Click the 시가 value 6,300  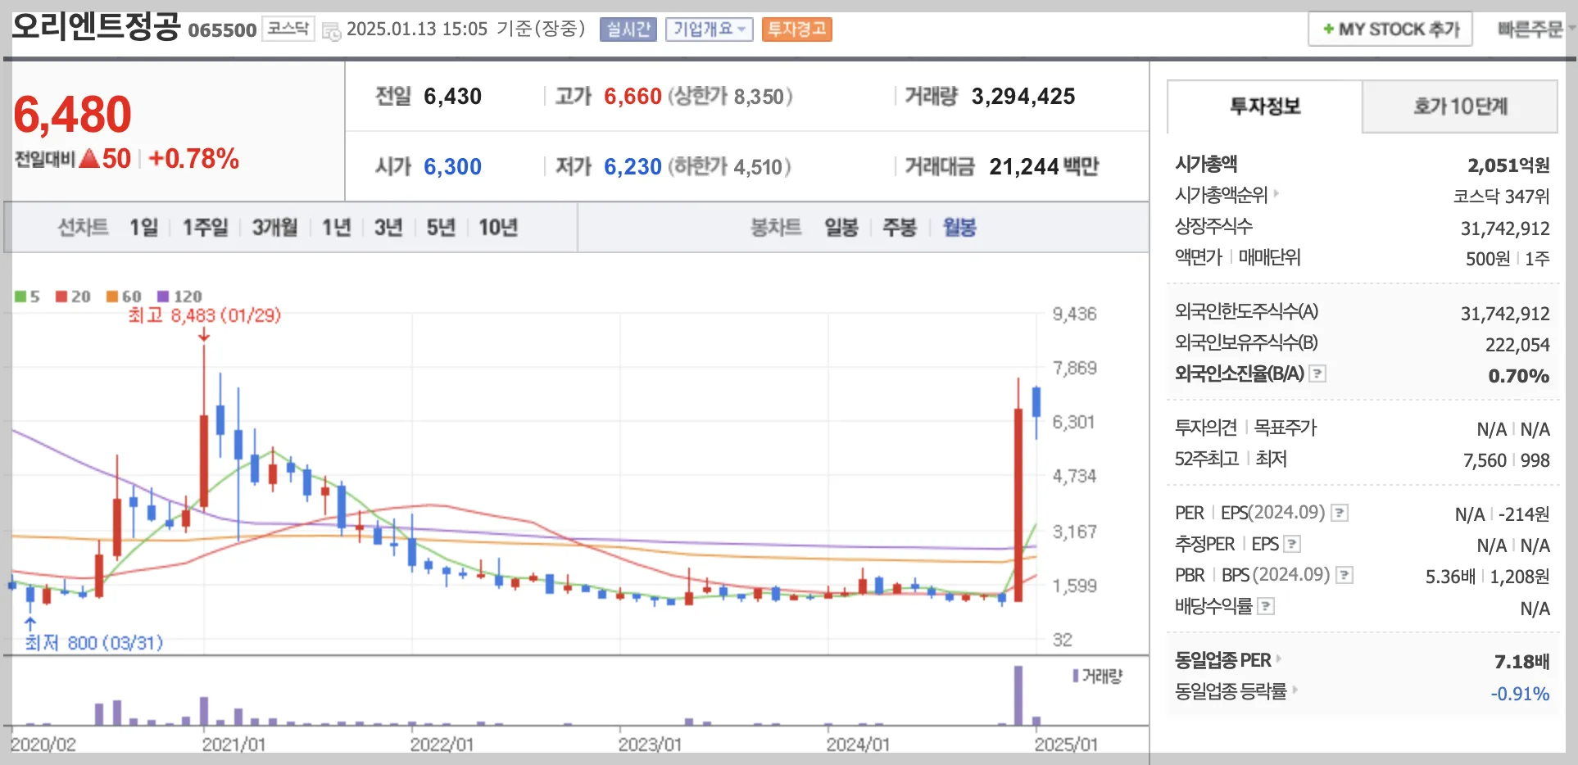pyautogui.click(x=452, y=167)
